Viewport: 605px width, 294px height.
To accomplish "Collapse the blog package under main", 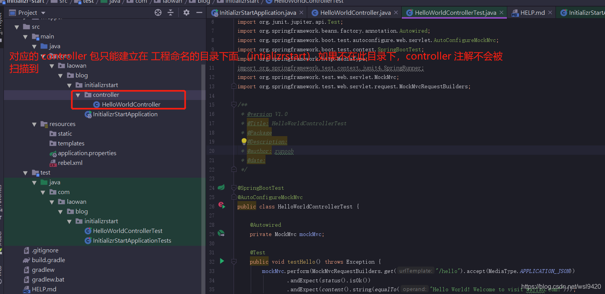I will [x=60, y=75].
